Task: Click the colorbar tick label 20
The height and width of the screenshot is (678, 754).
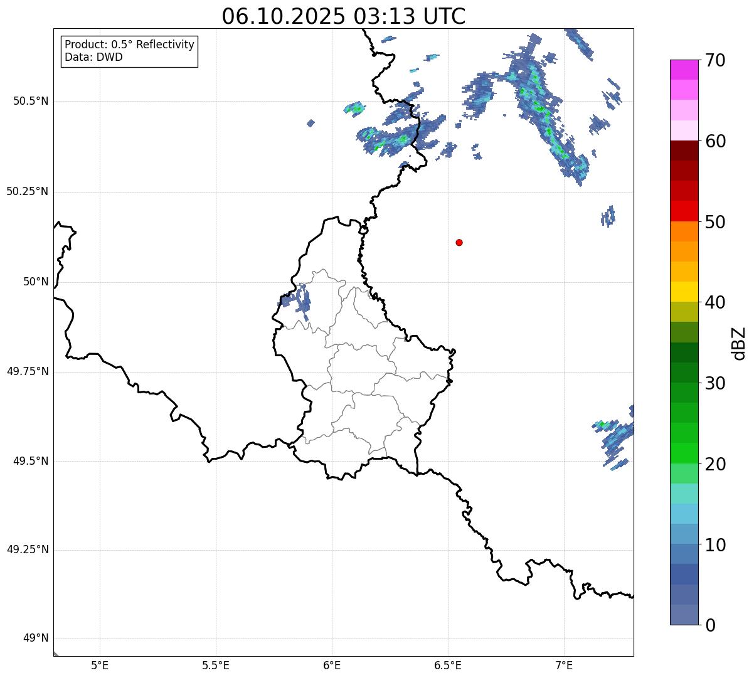Action: coord(715,464)
